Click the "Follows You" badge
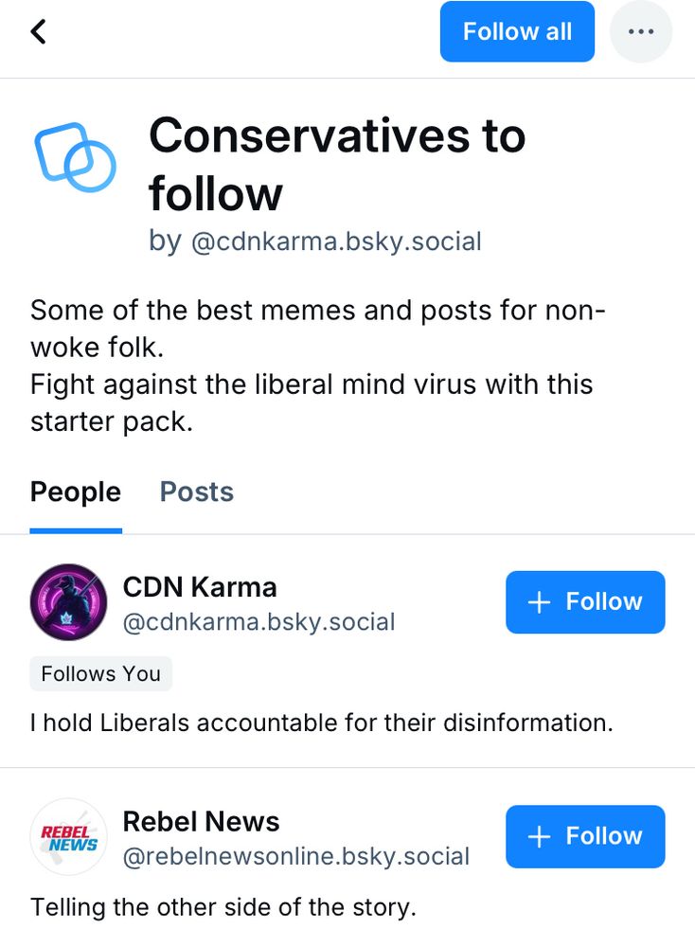This screenshot has width=695, height=947. pos(101,674)
